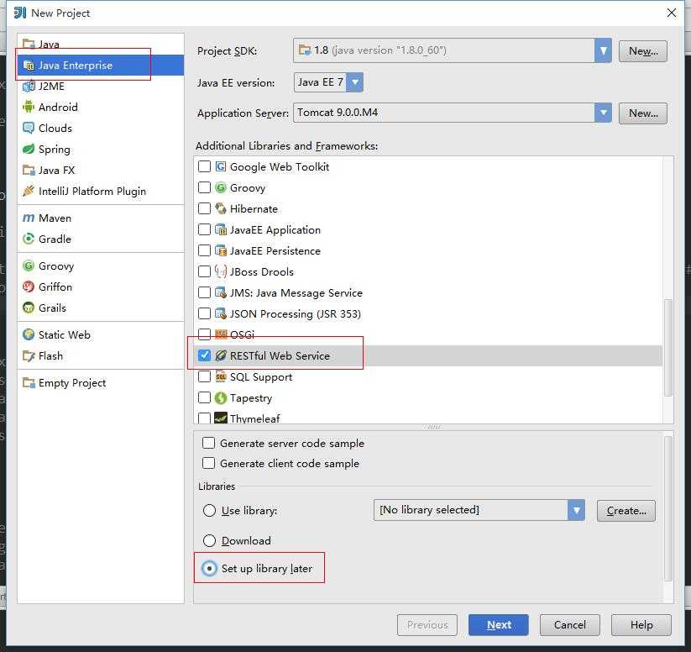Click New button next to Project SDK
691x652 pixels.
tap(643, 51)
